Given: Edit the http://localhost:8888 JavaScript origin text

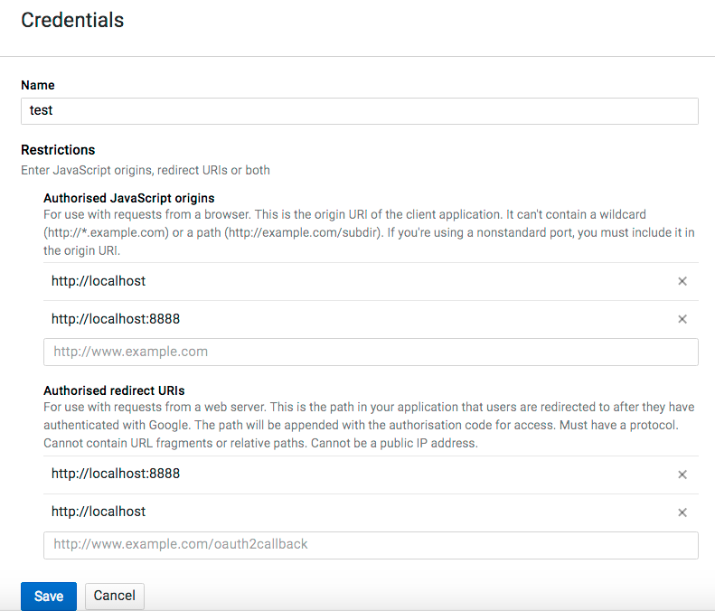Looking at the screenshot, I should [116, 319].
